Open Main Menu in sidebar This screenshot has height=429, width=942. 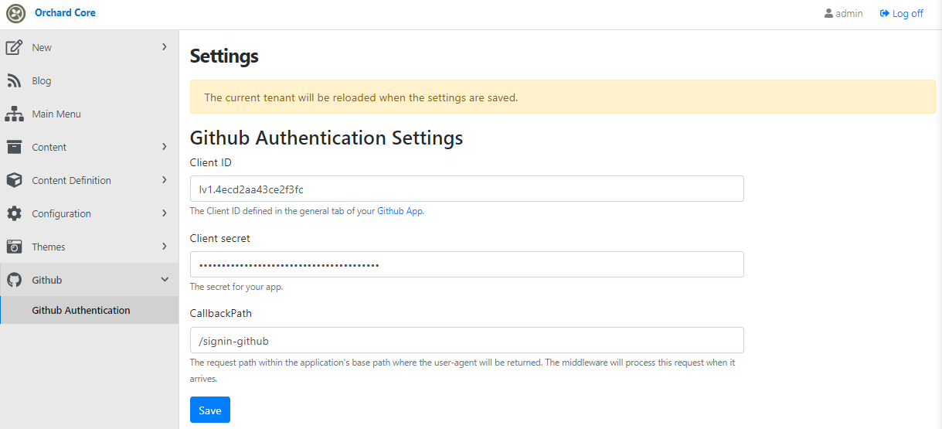pos(89,114)
